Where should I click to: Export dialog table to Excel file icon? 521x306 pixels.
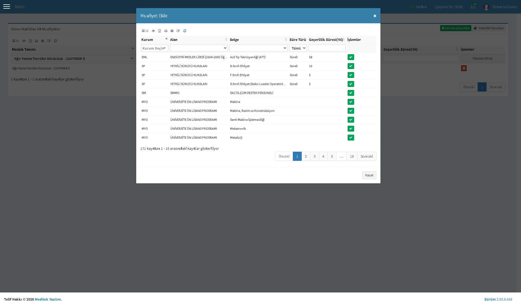click(160, 31)
